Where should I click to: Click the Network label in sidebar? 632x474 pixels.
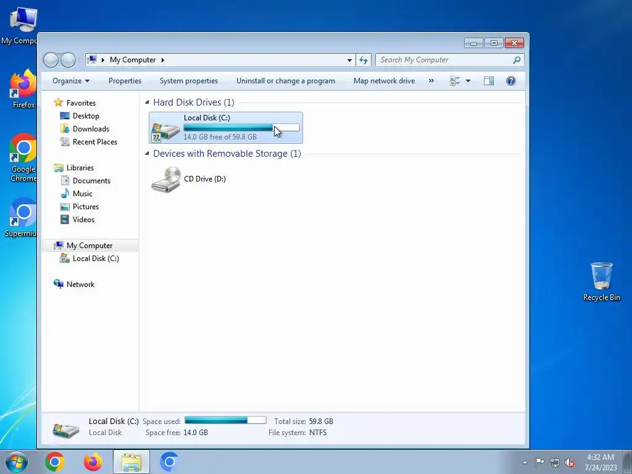[81, 284]
